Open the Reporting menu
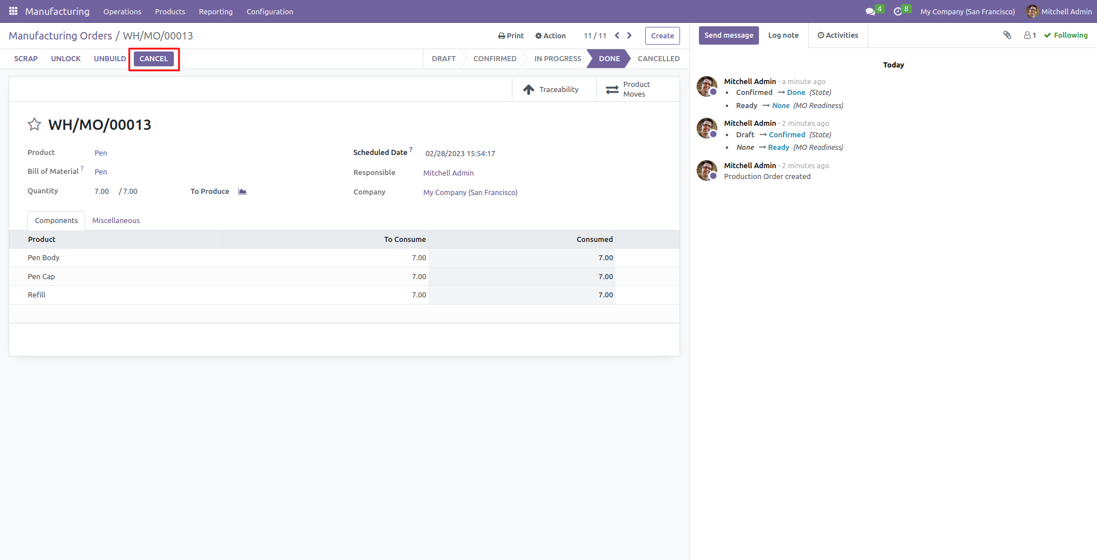Screen dimensions: 1097x560 point(216,11)
